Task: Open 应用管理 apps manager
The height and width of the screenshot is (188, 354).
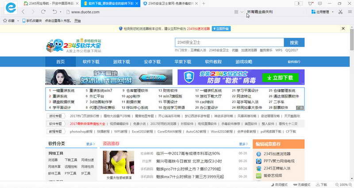Action: pyautogui.click(x=320, y=12)
